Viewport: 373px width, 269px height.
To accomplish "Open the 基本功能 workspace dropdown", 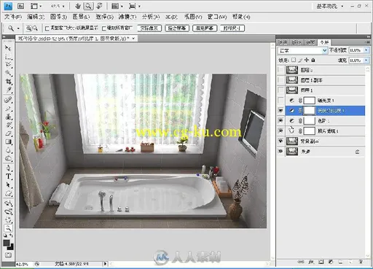I will click(330, 6).
